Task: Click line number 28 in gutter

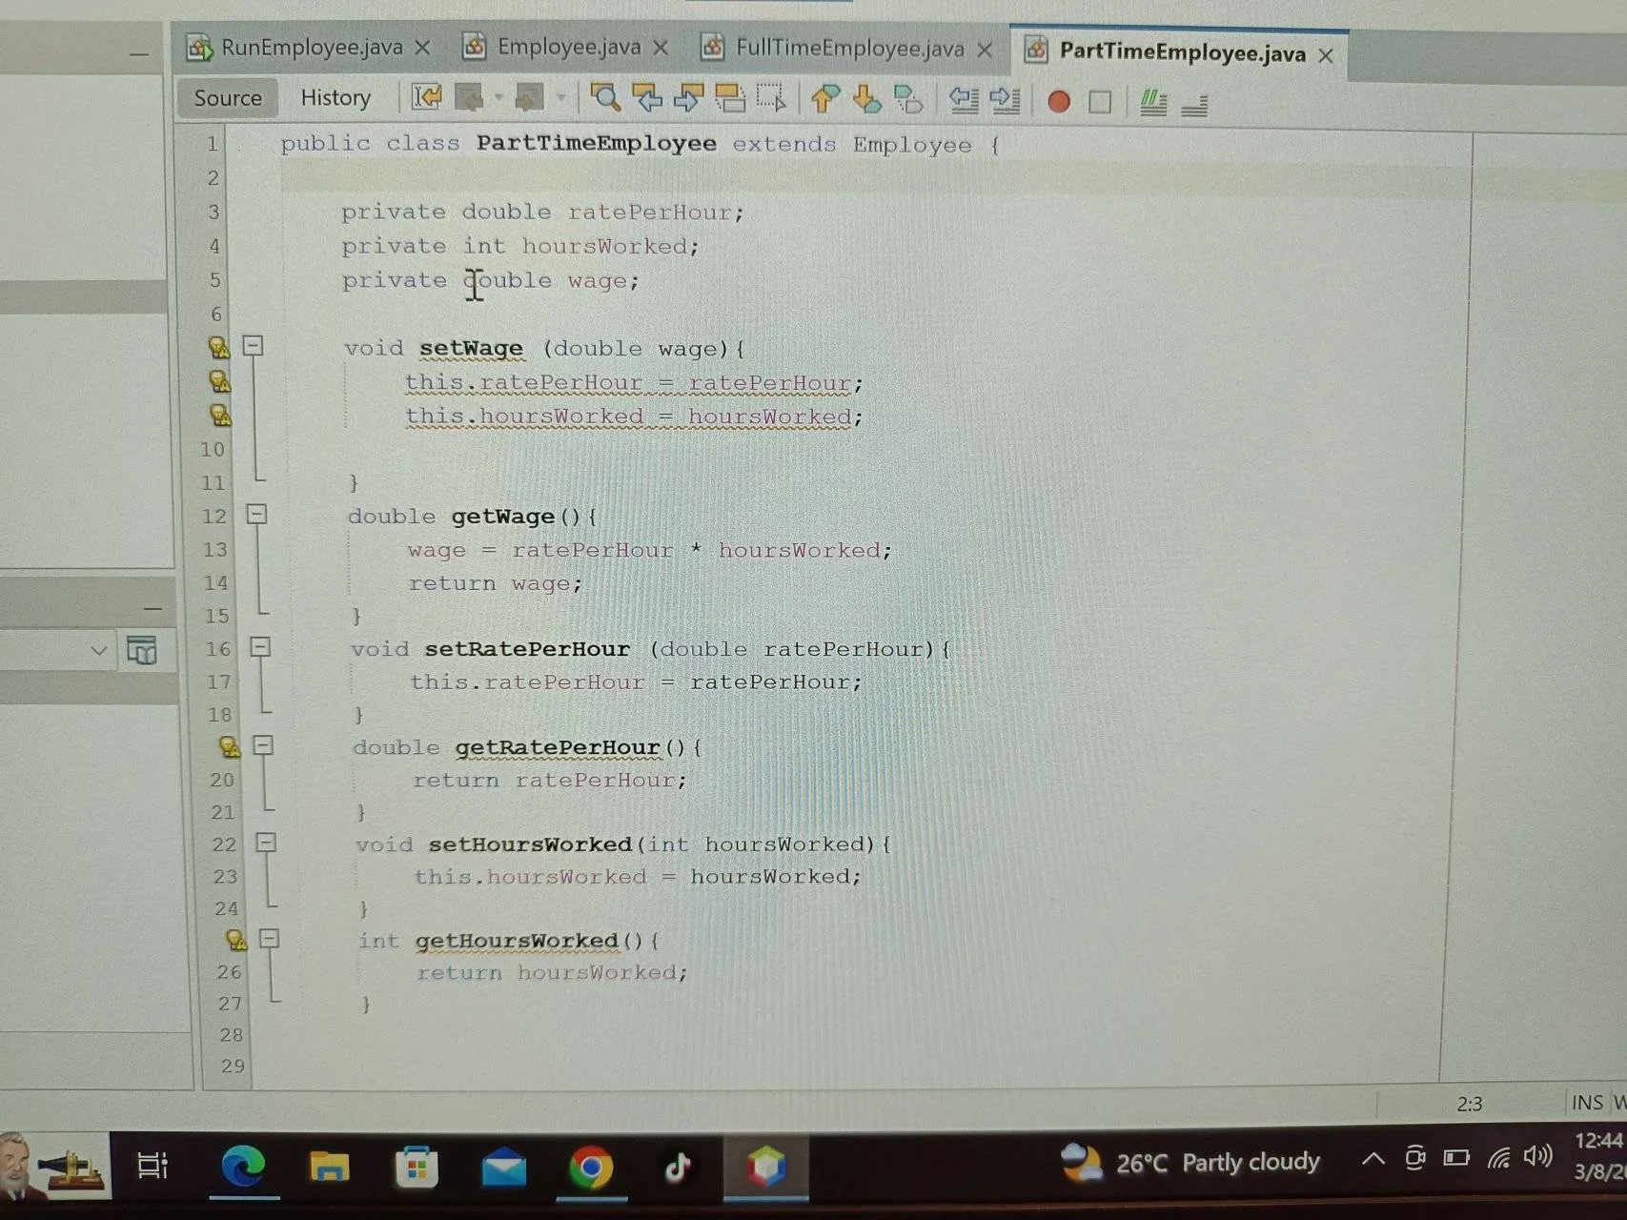Action: pos(232,1035)
